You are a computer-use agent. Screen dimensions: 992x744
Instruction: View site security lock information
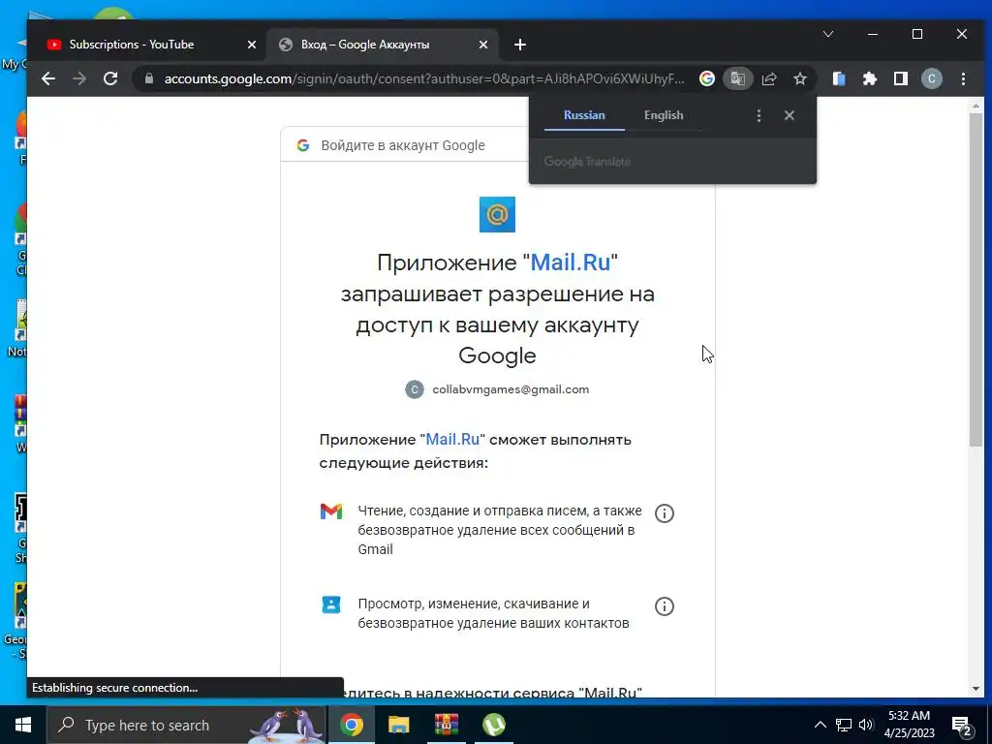click(x=149, y=78)
